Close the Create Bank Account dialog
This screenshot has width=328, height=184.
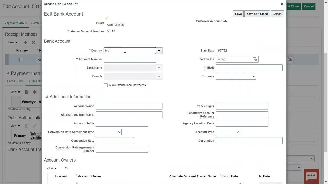pos(282,4)
